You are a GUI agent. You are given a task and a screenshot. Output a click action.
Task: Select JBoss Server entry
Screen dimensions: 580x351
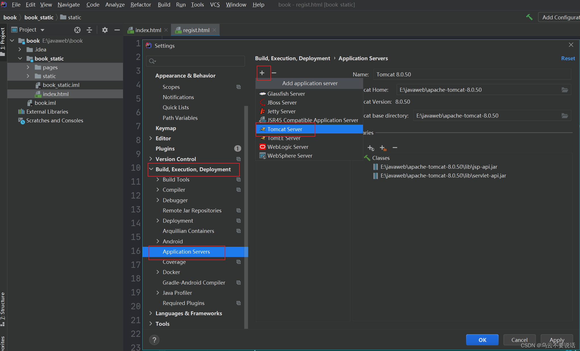(309, 103)
